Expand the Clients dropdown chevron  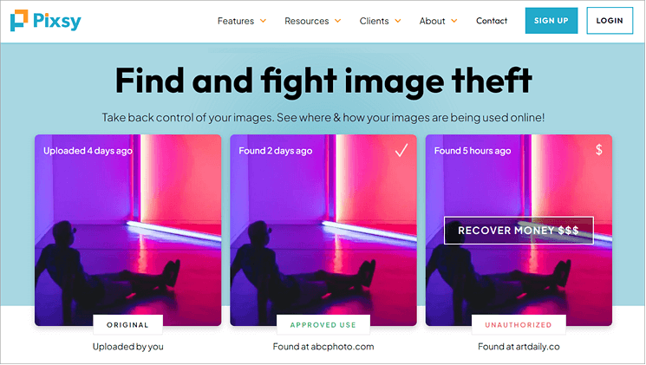coord(398,21)
